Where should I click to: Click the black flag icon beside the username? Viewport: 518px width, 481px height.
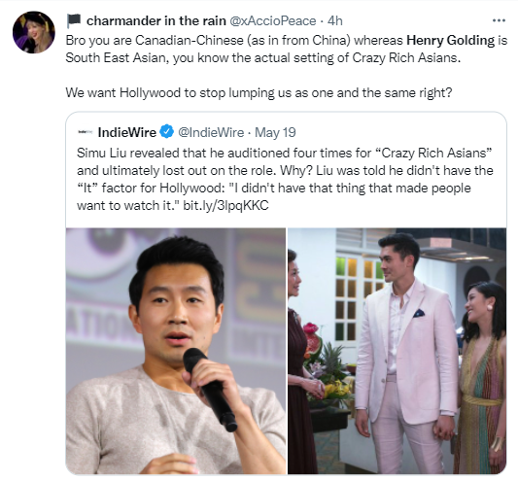pos(73,21)
